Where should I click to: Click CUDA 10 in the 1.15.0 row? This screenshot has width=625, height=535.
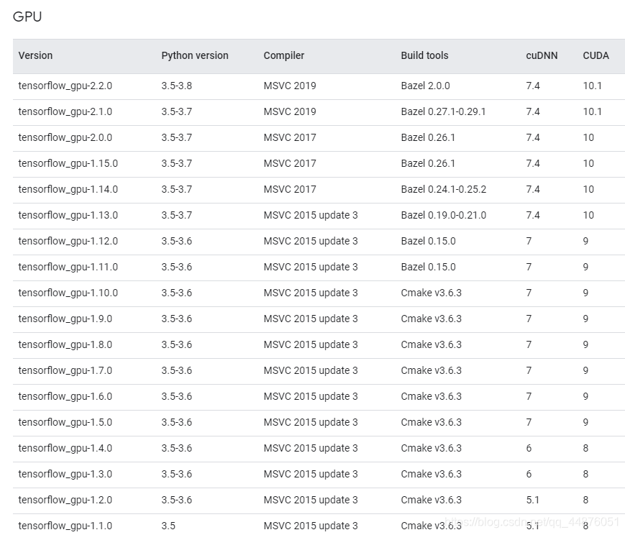(x=588, y=163)
